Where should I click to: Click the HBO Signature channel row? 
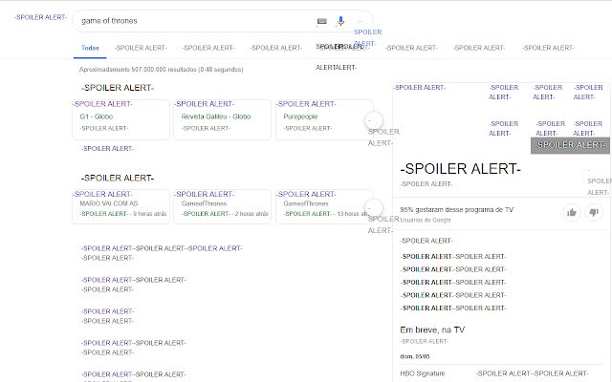click(501, 373)
